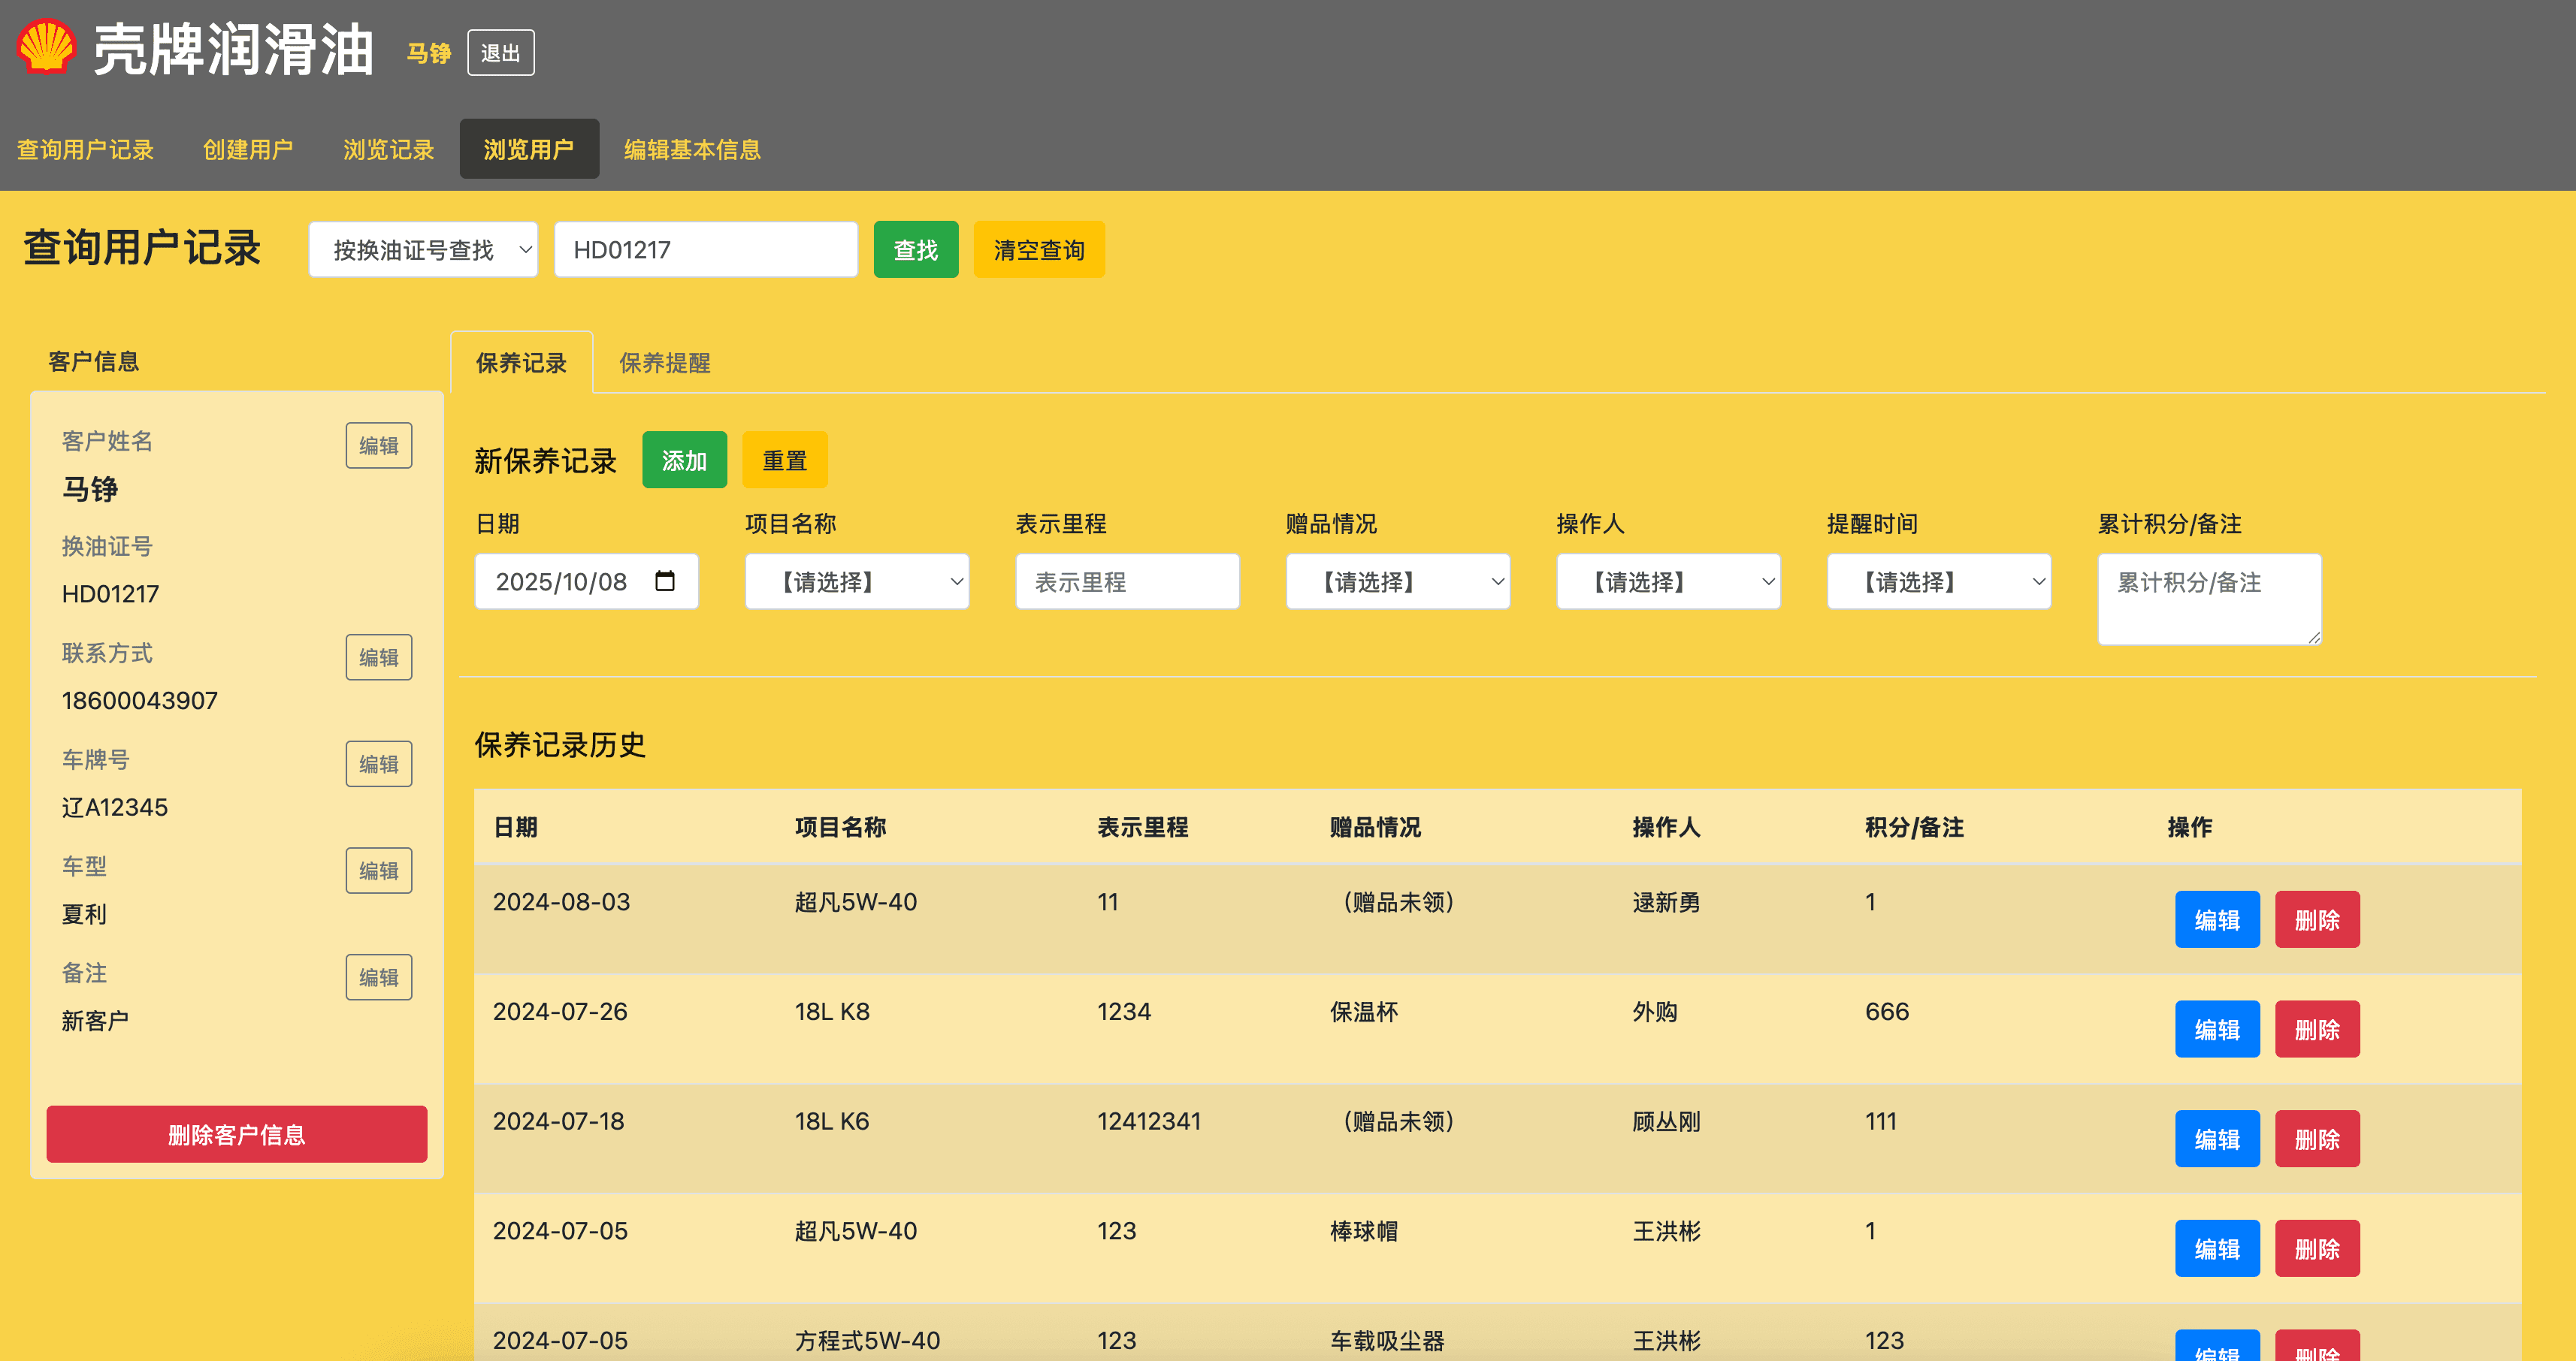Open 编辑基本信息 navigation item
The width and height of the screenshot is (2576, 1361).
(692, 150)
